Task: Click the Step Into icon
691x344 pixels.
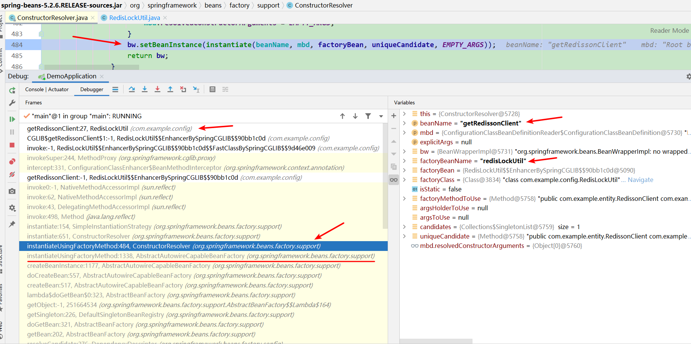Action: pyautogui.click(x=145, y=89)
